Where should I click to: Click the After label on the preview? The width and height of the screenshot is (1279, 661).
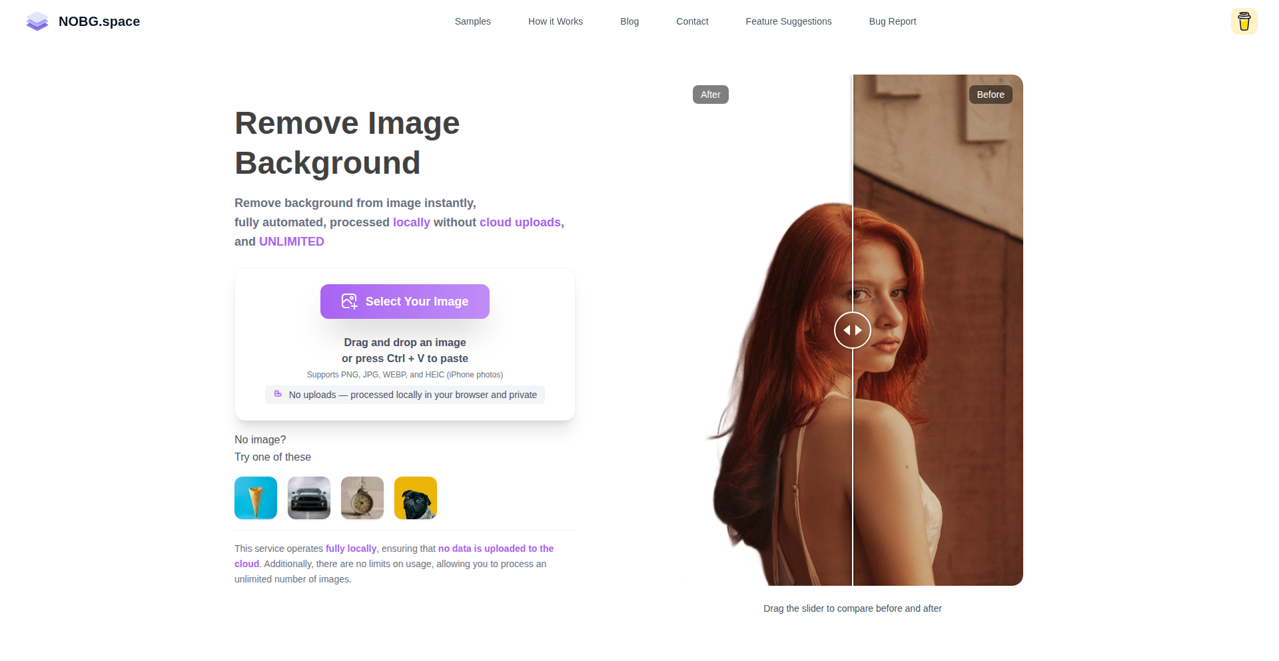(711, 95)
